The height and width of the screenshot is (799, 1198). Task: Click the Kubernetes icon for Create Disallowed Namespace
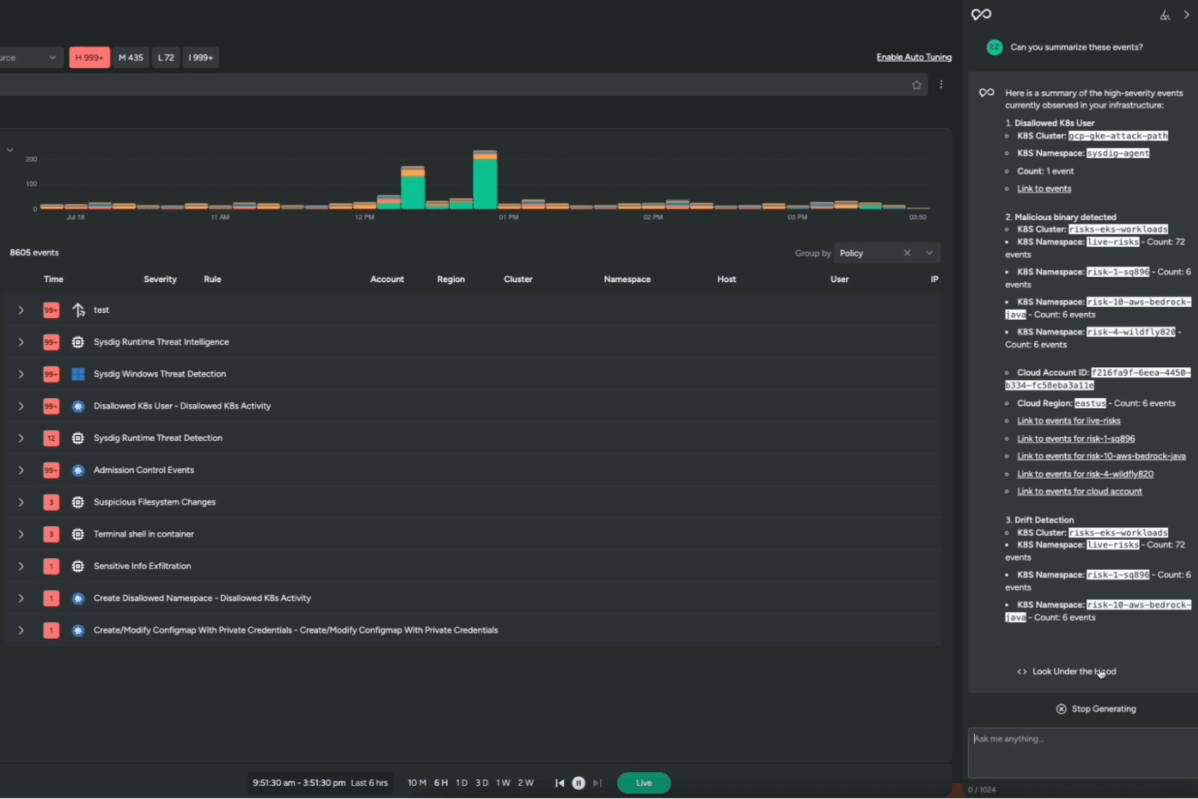tap(78, 599)
